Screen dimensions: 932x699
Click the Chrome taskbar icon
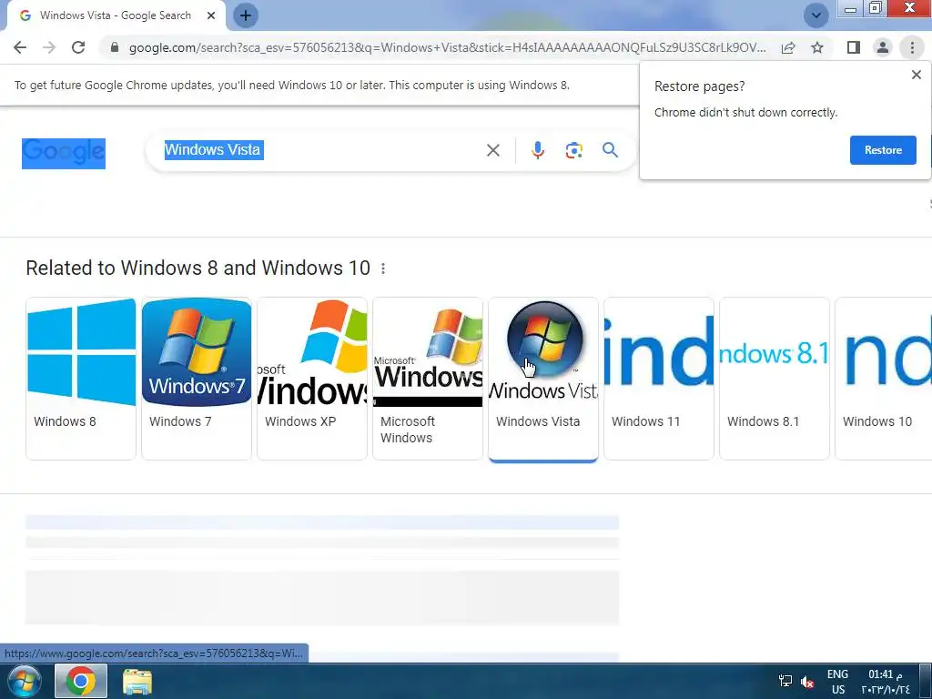point(81,681)
